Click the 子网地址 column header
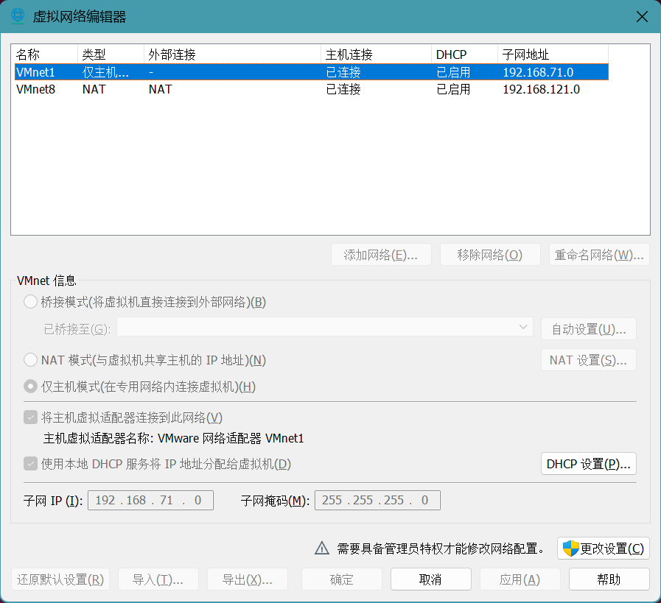Screen dimensions: 661x603 pyautogui.click(x=553, y=54)
